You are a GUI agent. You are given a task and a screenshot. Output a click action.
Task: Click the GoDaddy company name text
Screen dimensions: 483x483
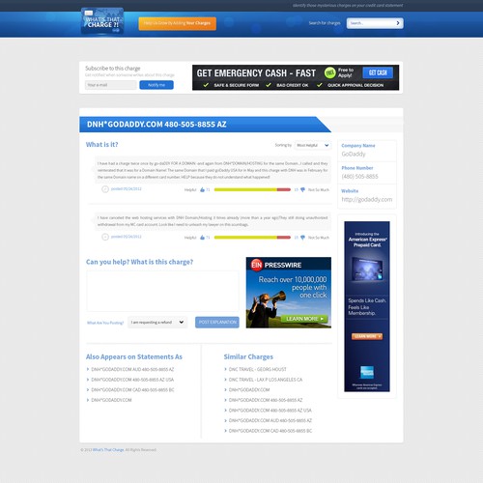pos(354,154)
